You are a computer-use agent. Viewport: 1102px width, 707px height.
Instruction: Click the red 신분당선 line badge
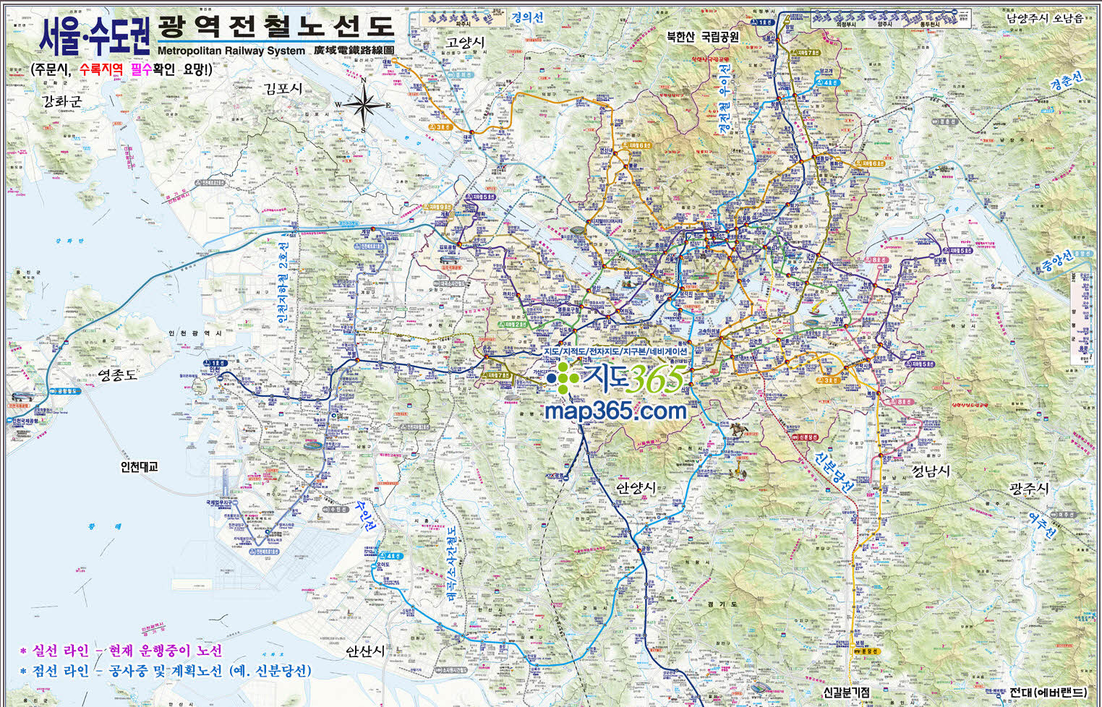pos(808,437)
